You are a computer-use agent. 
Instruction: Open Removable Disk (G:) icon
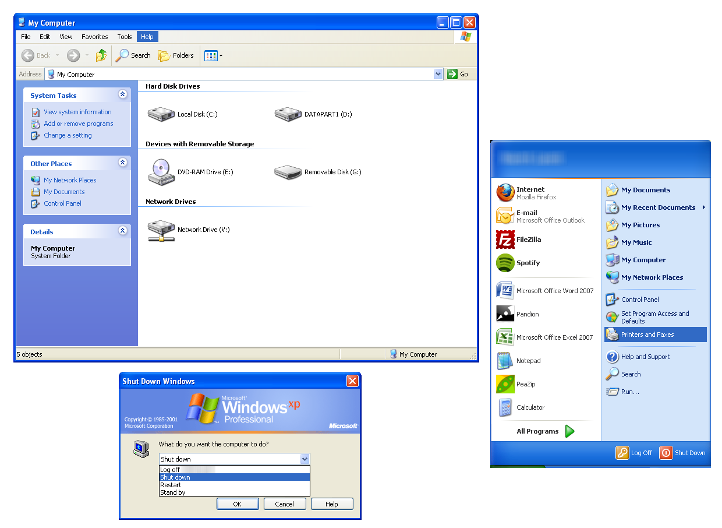(288, 172)
